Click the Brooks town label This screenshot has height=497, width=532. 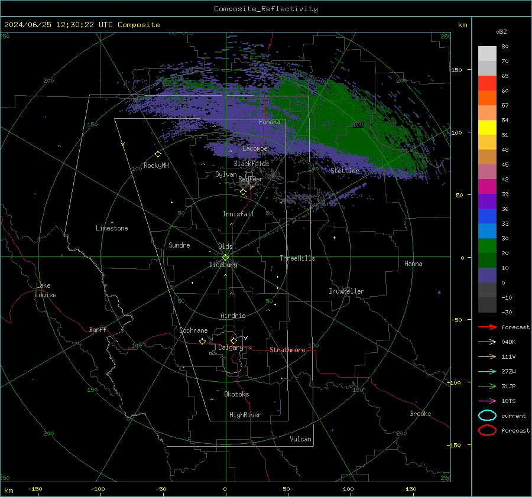pos(420,414)
